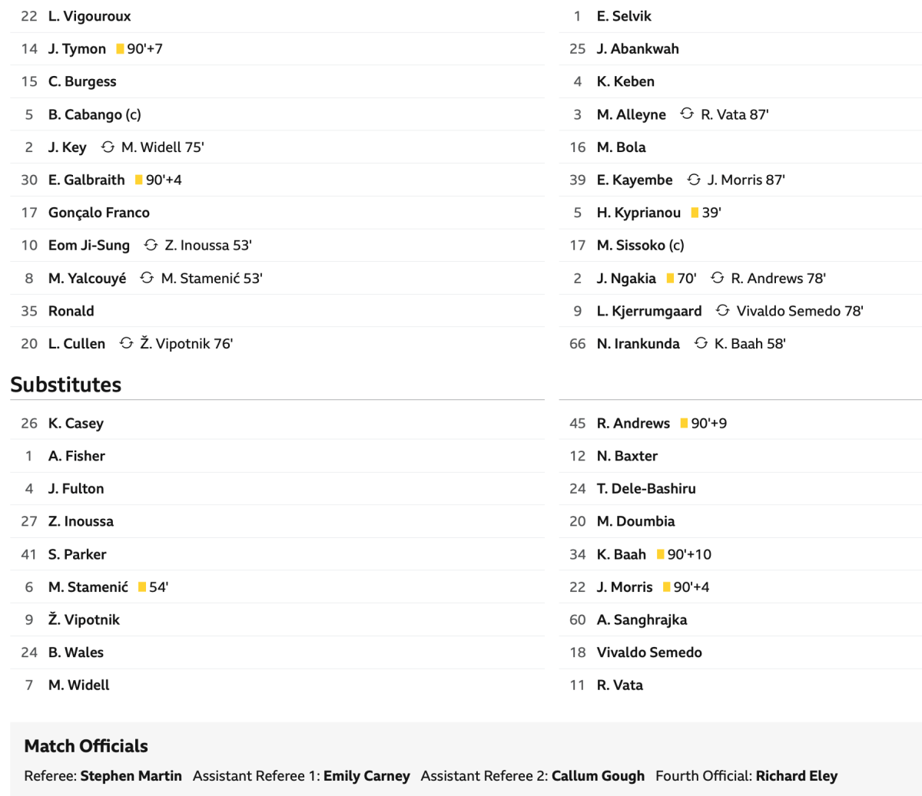Open Gonçalo Franco player entry
Screen dimensions: 922x796
[x=99, y=213]
